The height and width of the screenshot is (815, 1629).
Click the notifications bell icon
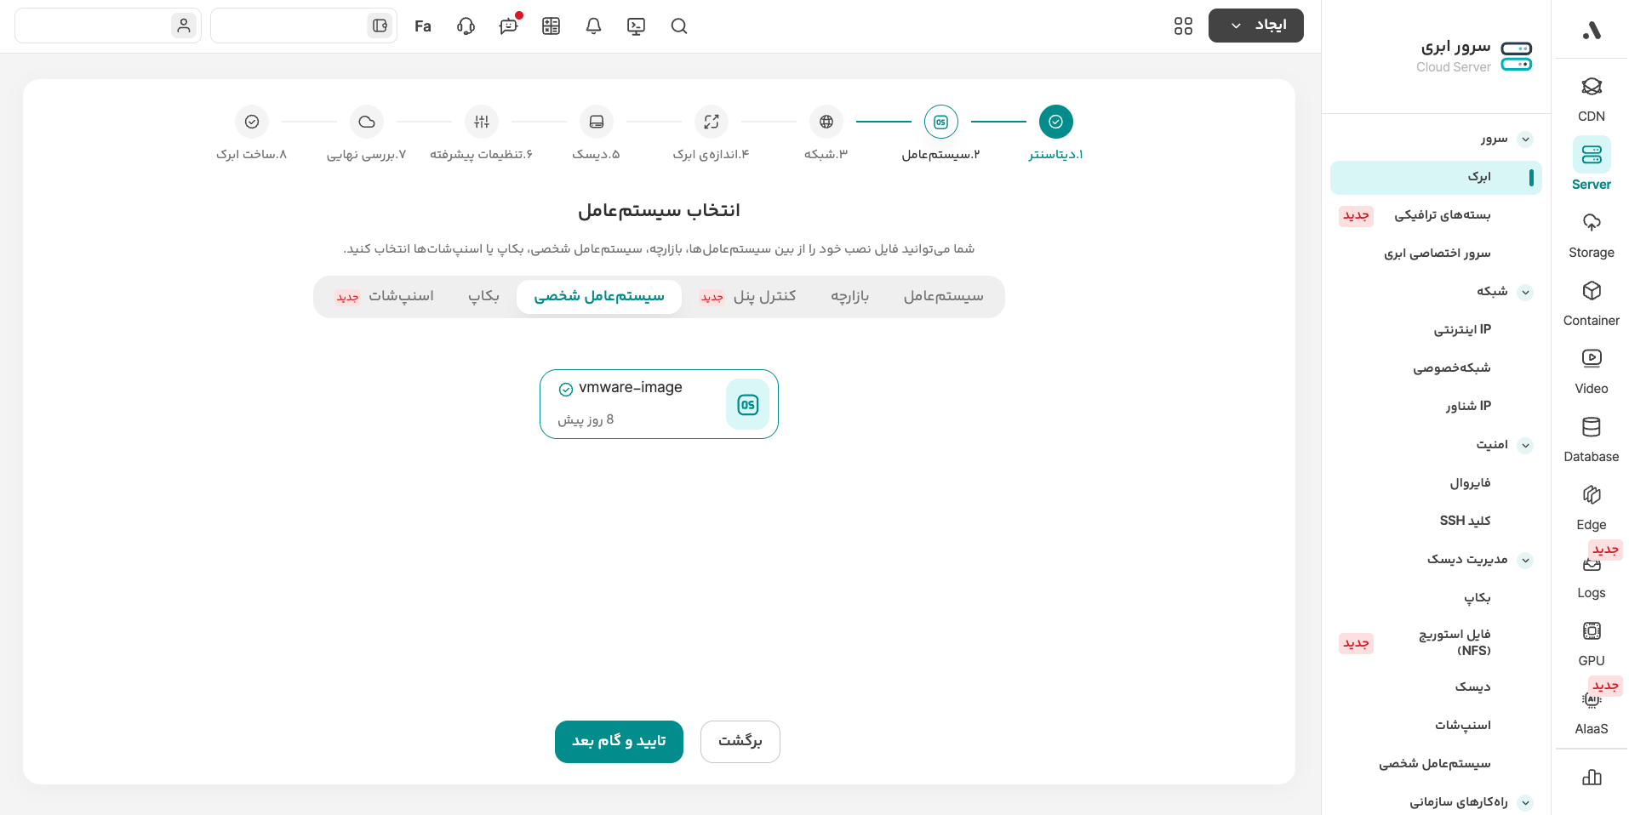[x=593, y=26]
